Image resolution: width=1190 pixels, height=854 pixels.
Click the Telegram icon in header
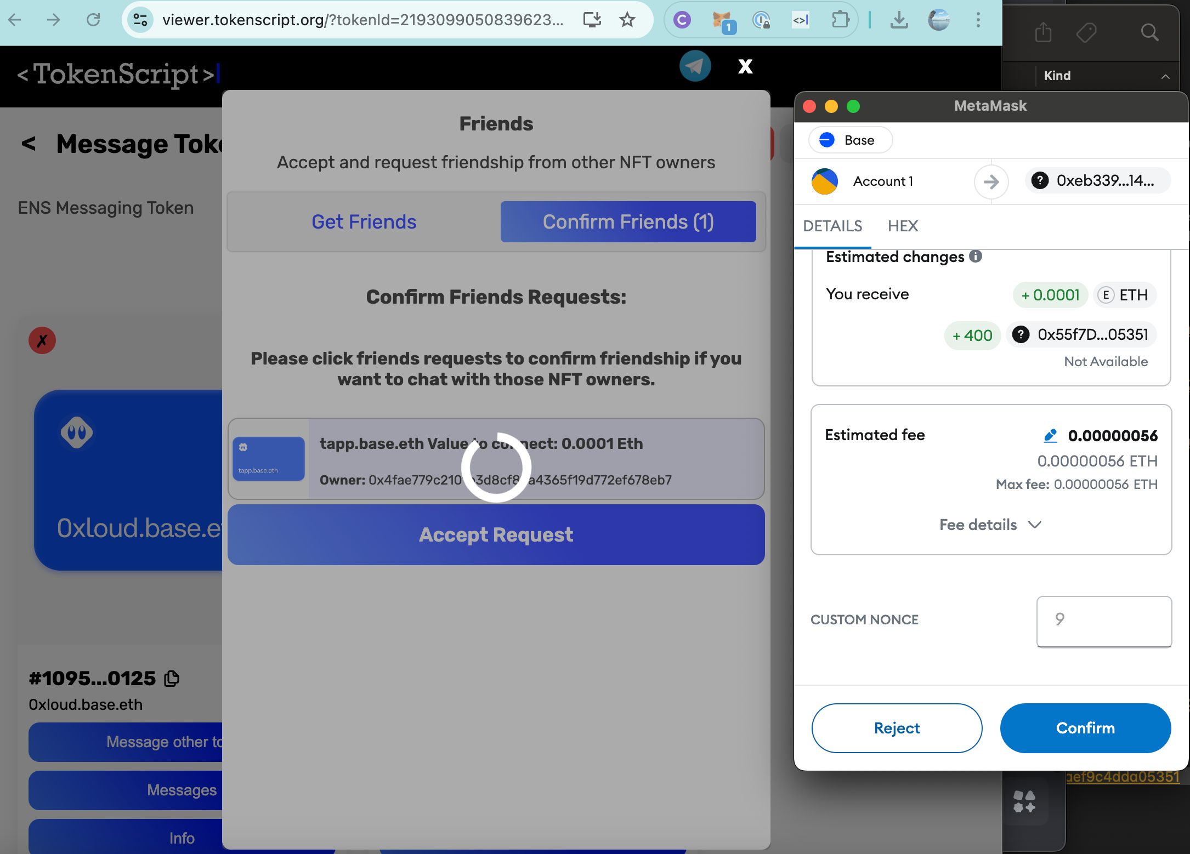click(x=696, y=66)
